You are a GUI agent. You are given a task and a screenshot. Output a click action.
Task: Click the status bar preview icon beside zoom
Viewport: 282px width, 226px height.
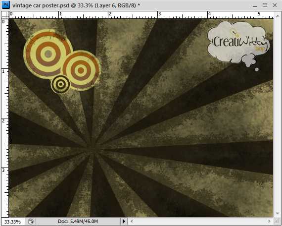[31, 222]
